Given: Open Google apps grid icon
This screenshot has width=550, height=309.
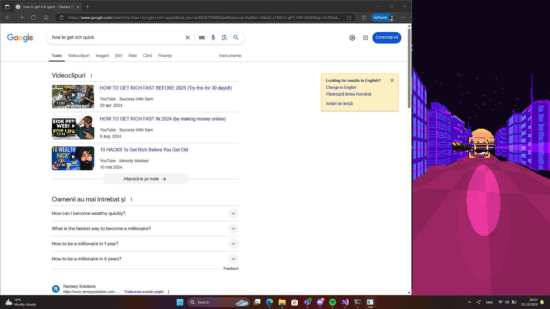Looking at the screenshot, I should coord(365,38).
